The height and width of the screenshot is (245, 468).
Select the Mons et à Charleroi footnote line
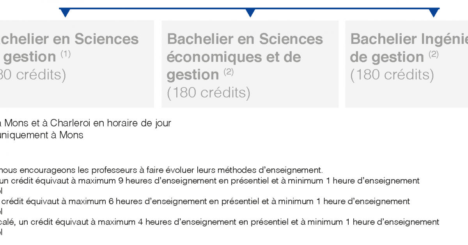[85, 123]
